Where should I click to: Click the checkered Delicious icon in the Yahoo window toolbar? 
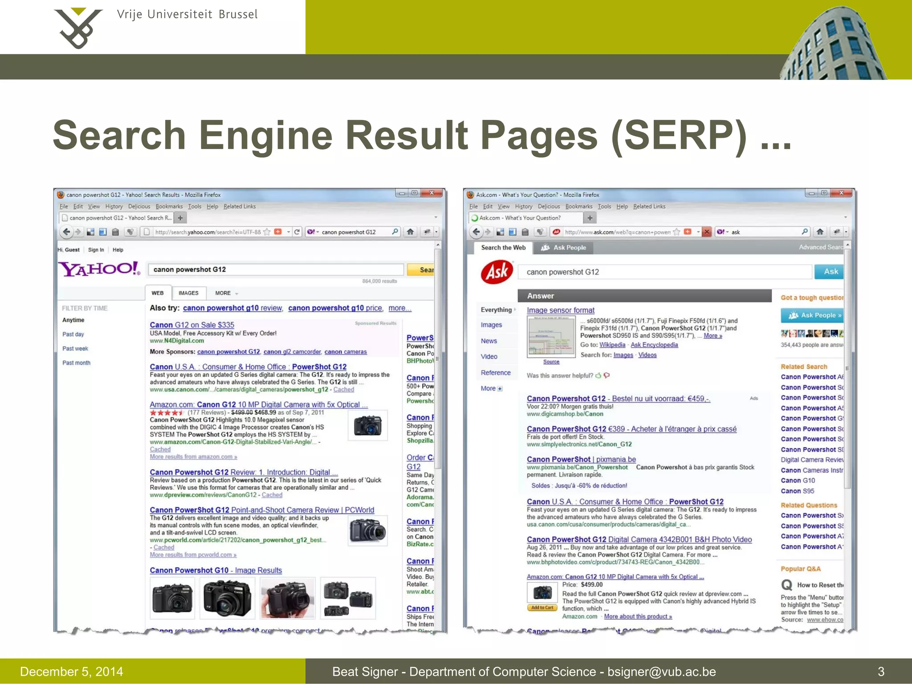click(x=90, y=232)
